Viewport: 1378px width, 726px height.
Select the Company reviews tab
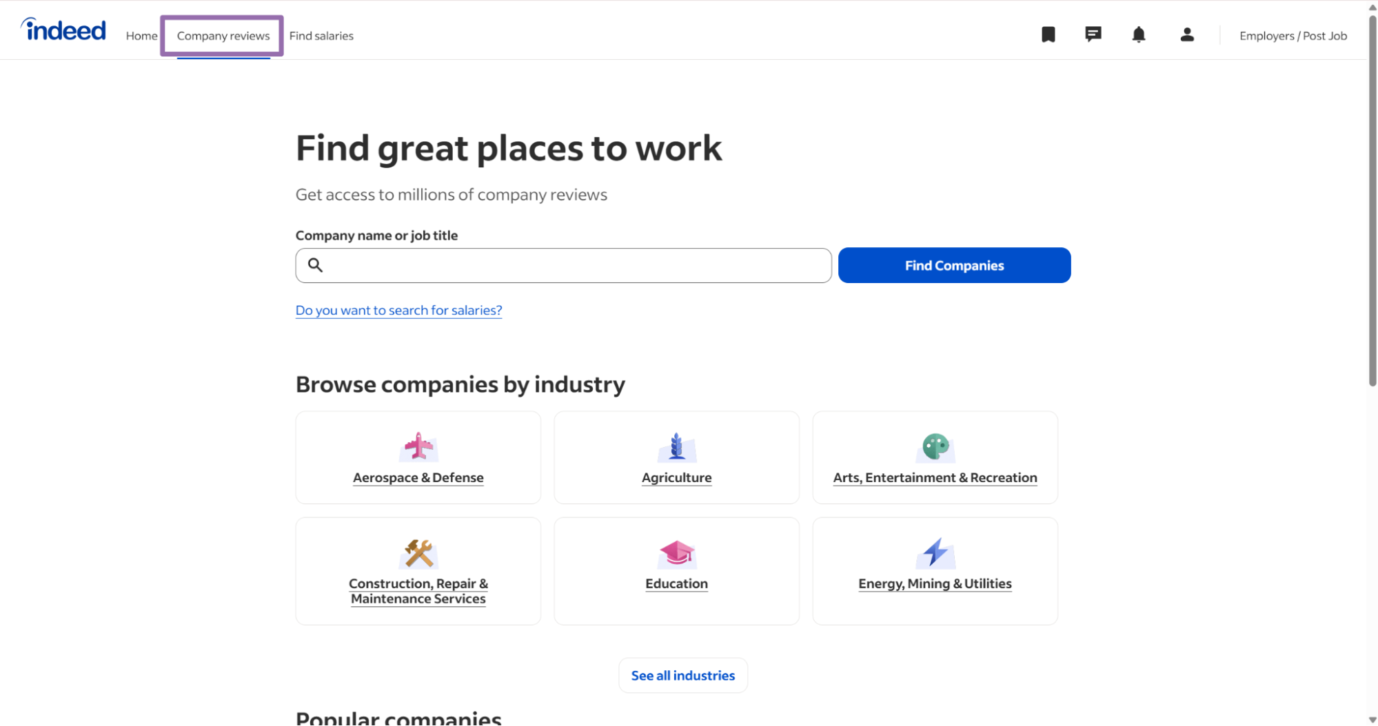(223, 36)
